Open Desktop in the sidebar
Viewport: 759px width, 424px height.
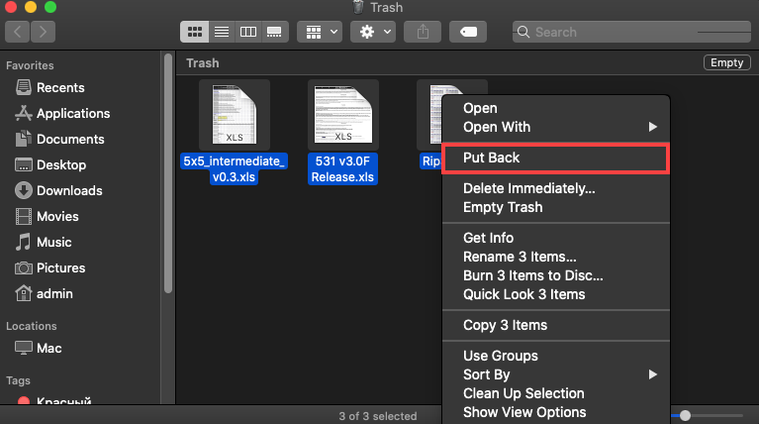click(x=50, y=164)
